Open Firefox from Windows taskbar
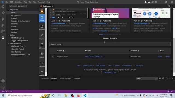175x98 pixels. [x=78, y=96]
